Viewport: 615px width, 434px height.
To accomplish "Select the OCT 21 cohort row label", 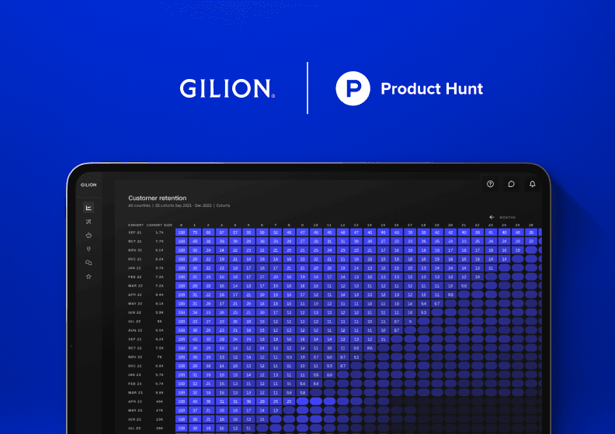I will pyautogui.click(x=134, y=242).
